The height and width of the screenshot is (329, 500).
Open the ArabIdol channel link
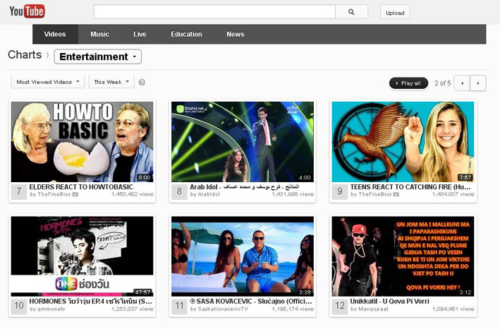tap(209, 194)
